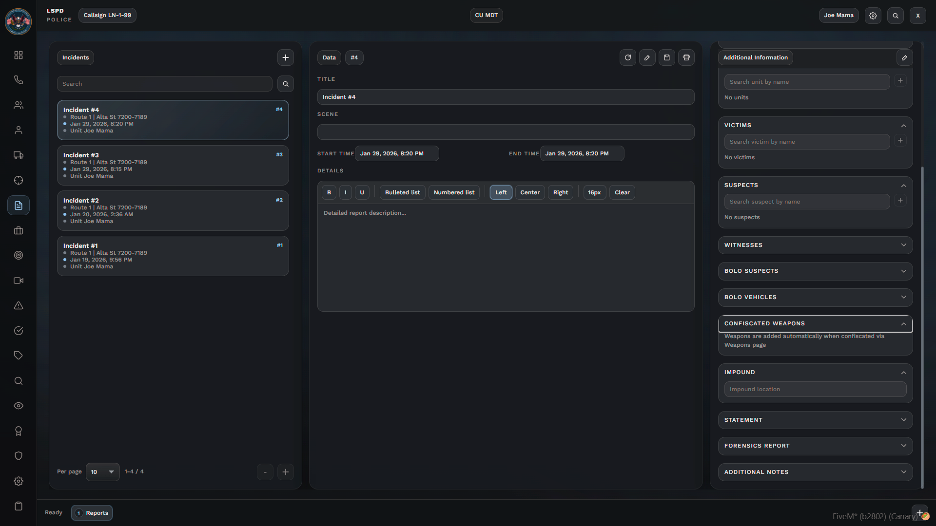Open the Per page dropdown

click(x=102, y=472)
